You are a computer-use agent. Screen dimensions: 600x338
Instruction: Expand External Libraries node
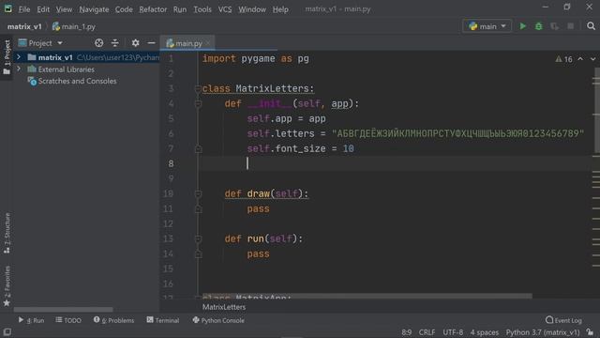click(19, 69)
